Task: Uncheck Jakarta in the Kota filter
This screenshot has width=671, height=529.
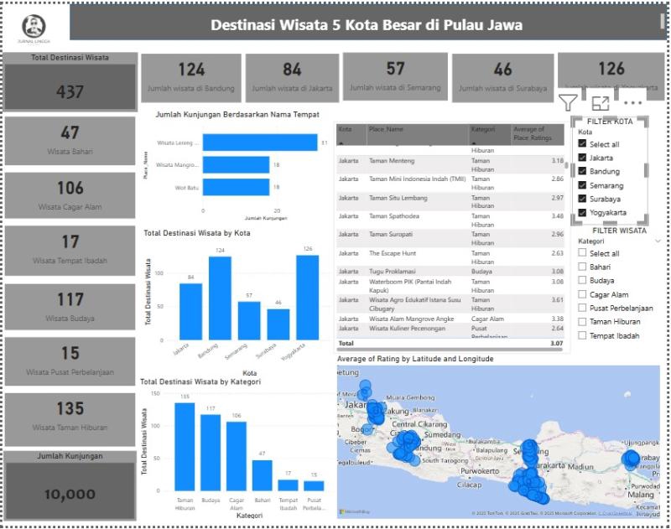Action: click(582, 158)
